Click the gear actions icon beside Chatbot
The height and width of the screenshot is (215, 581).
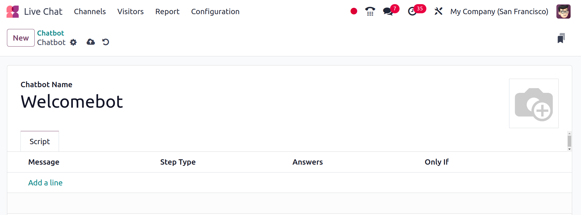point(73,42)
